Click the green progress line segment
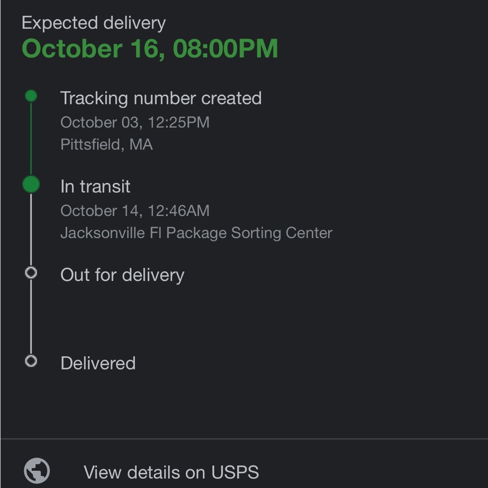This screenshot has height=488, width=488. tap(31, 139)
